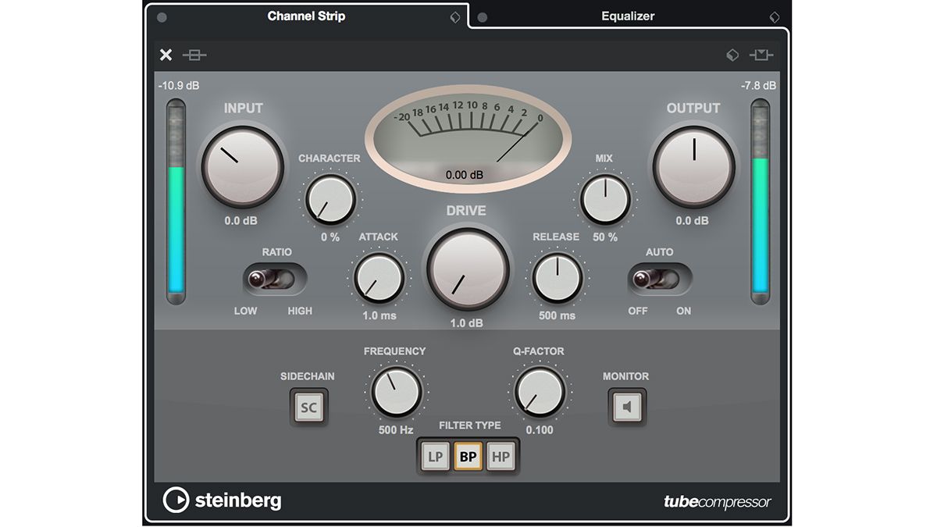
Task: Select the HP filter type
Action: [x=500, y=457]
